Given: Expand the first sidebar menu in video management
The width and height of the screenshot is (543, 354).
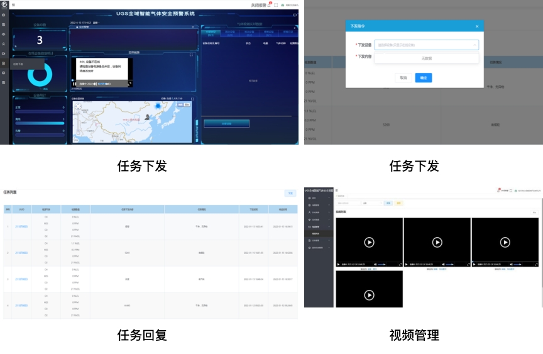Looking at the screenshot, I should 319,198.
